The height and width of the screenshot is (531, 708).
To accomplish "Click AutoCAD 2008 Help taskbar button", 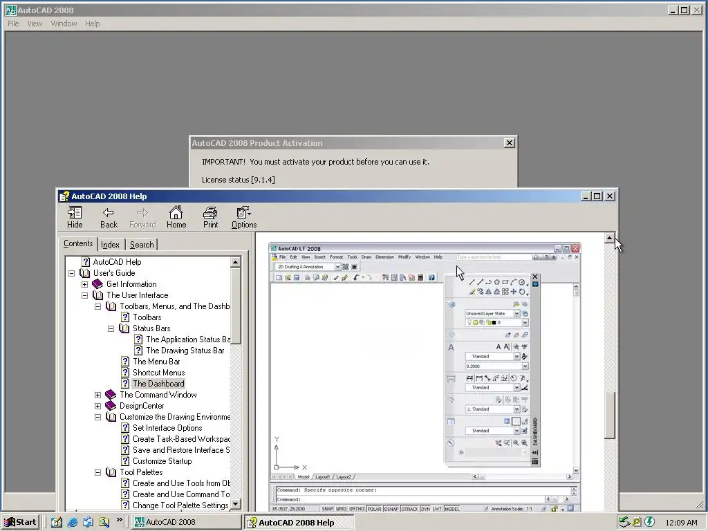I will [299, 523].
